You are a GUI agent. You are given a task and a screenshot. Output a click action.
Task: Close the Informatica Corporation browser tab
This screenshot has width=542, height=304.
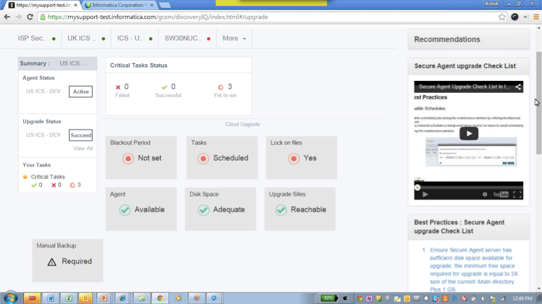pyautogui.click(x=152, y=5)
